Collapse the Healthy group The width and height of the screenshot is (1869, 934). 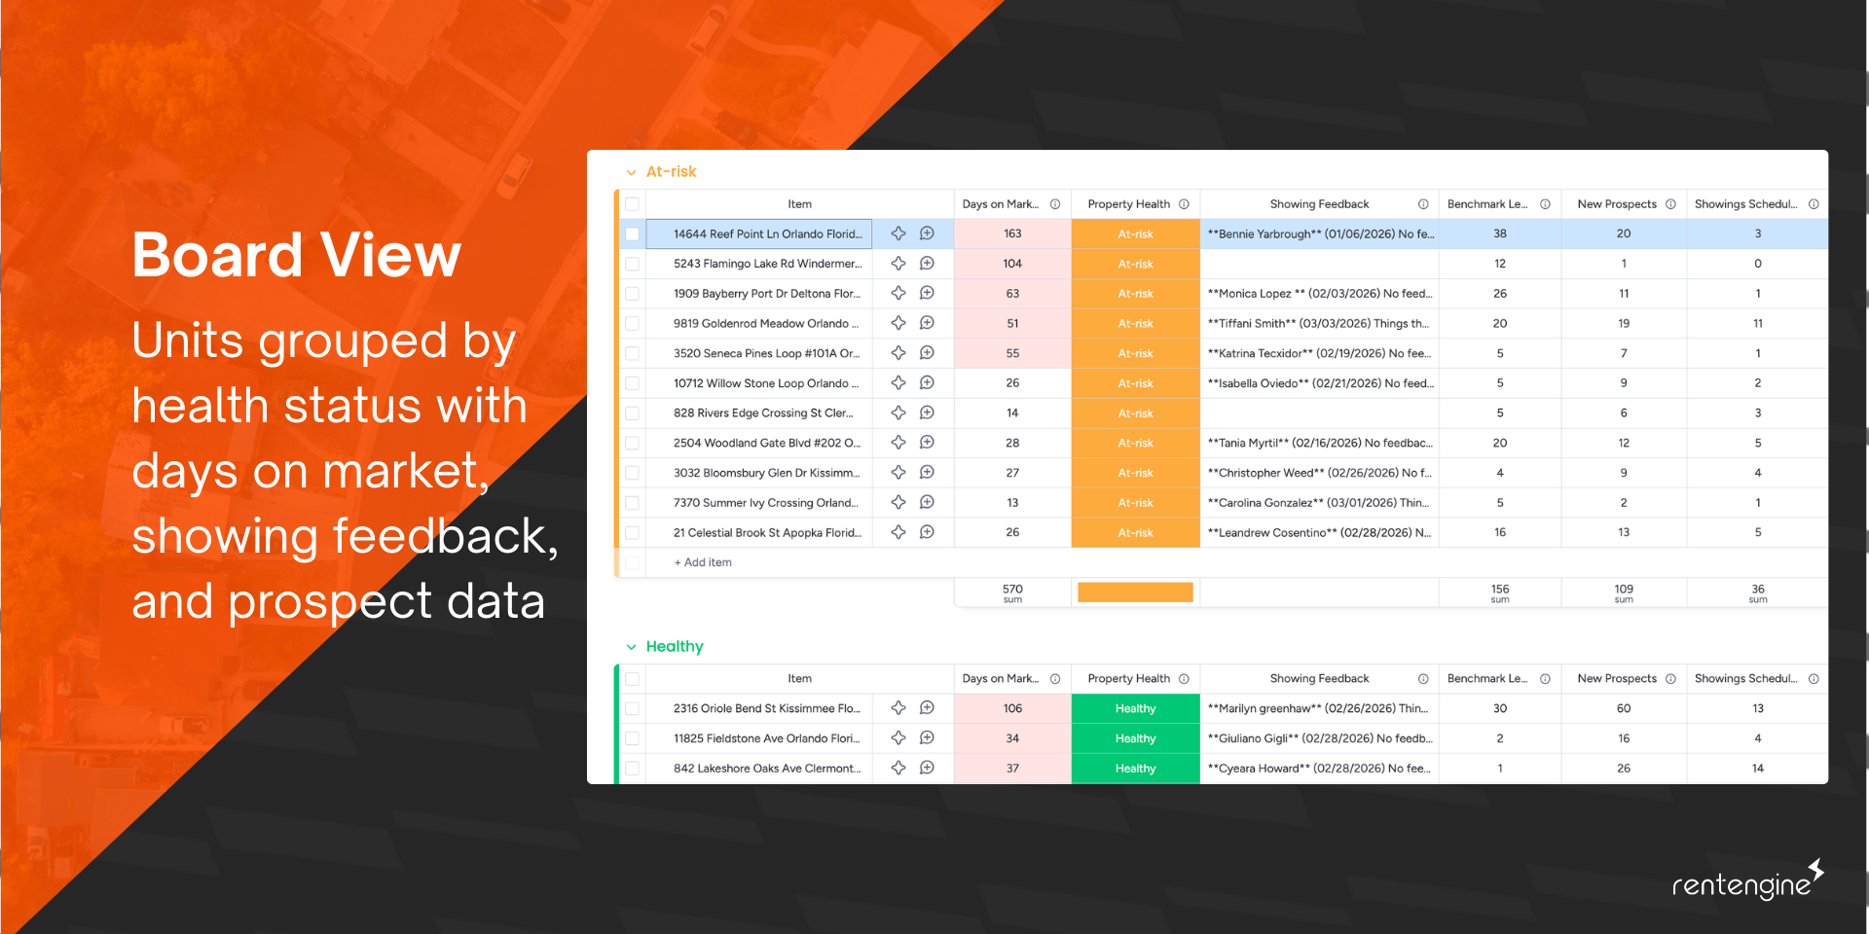(631, 646)
